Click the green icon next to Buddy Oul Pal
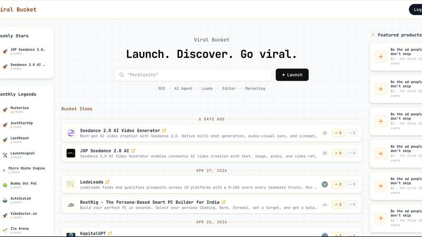422x237 pixels. [x=5, y=185]
